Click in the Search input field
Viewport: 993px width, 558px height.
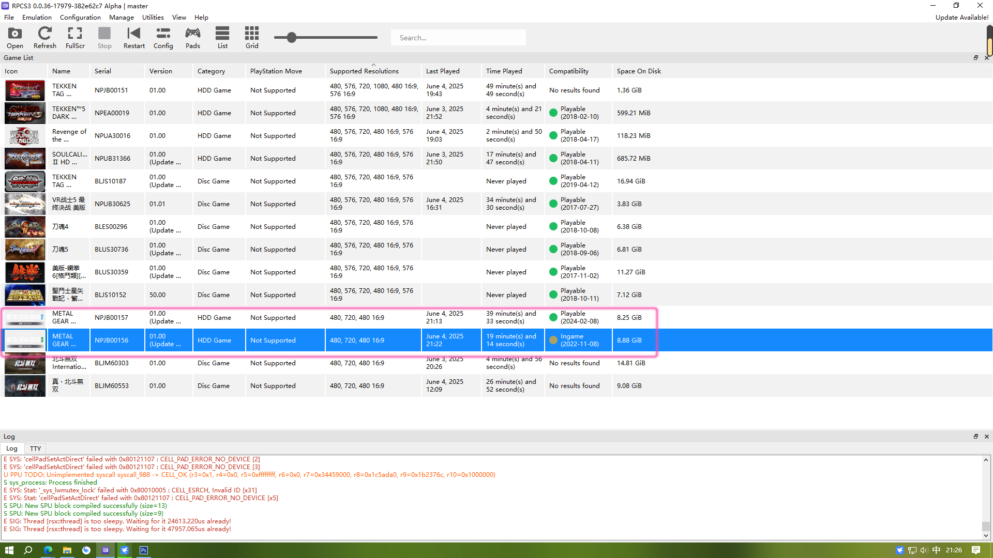(x=458, y=38)
